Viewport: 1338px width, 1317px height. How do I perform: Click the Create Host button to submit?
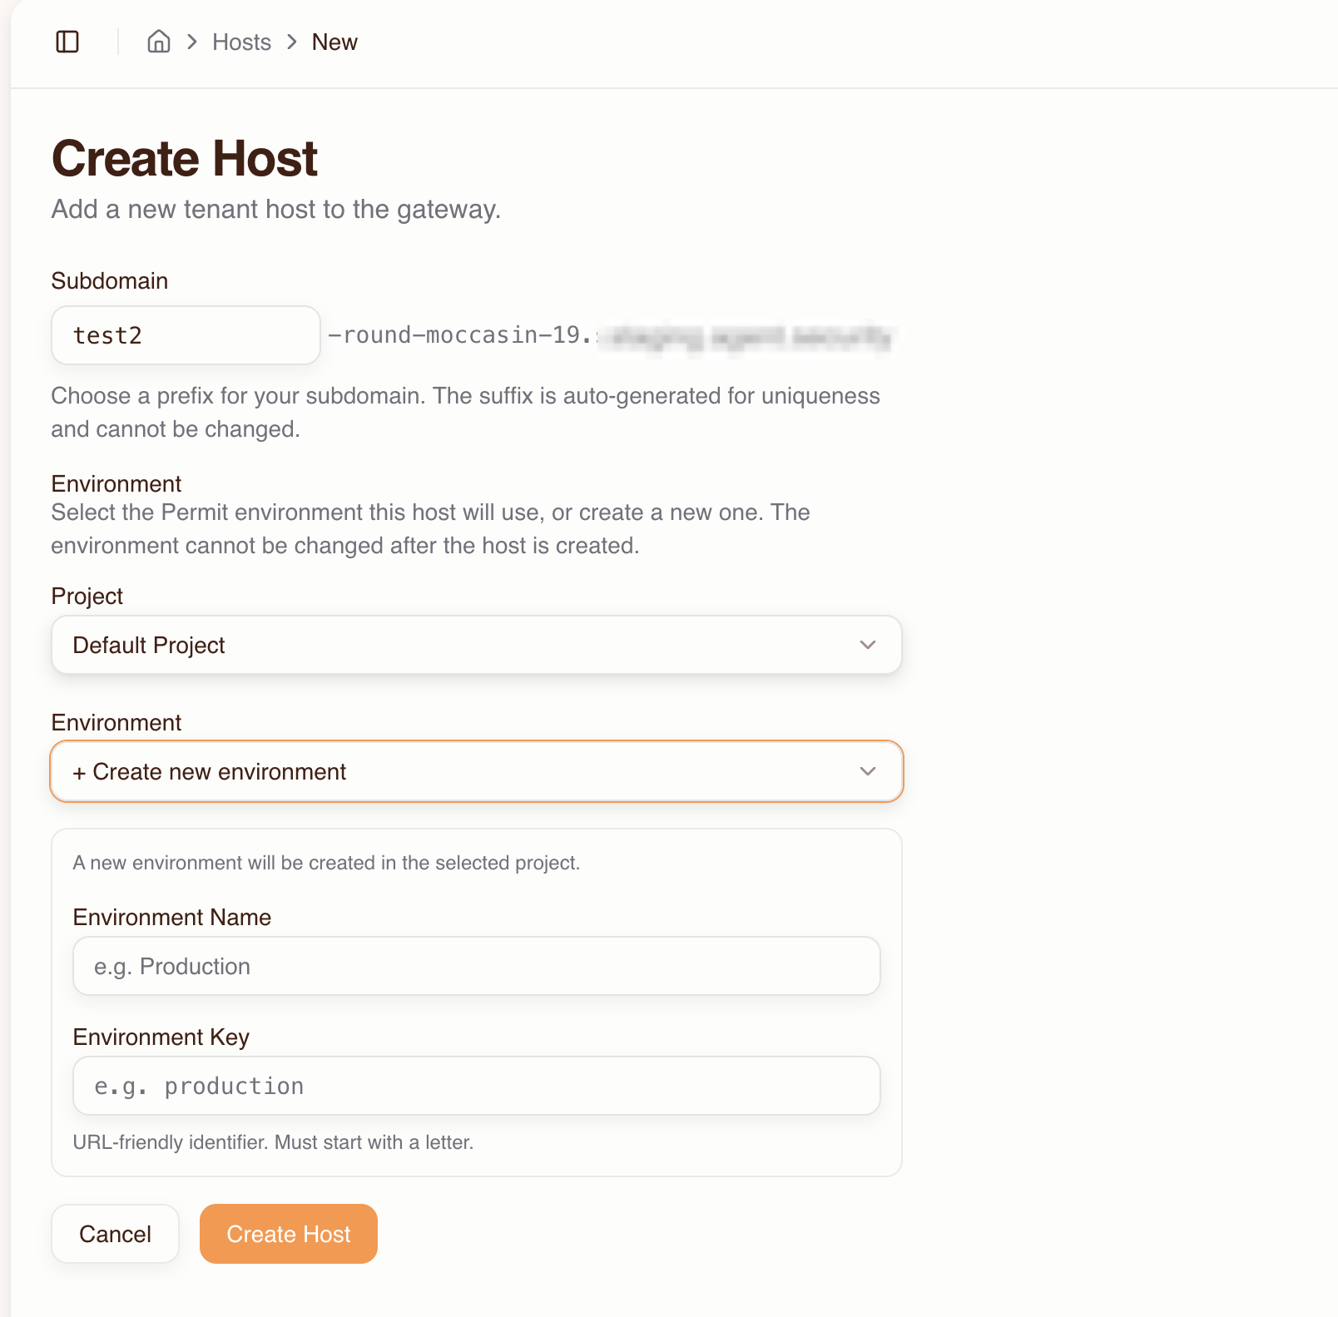click(288, 1234)
